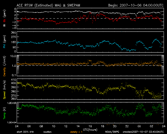Image resolution: width=167 pixels, height=134 pixels.
Task: Click the "22" hour tick label
Action: [127, 126]
